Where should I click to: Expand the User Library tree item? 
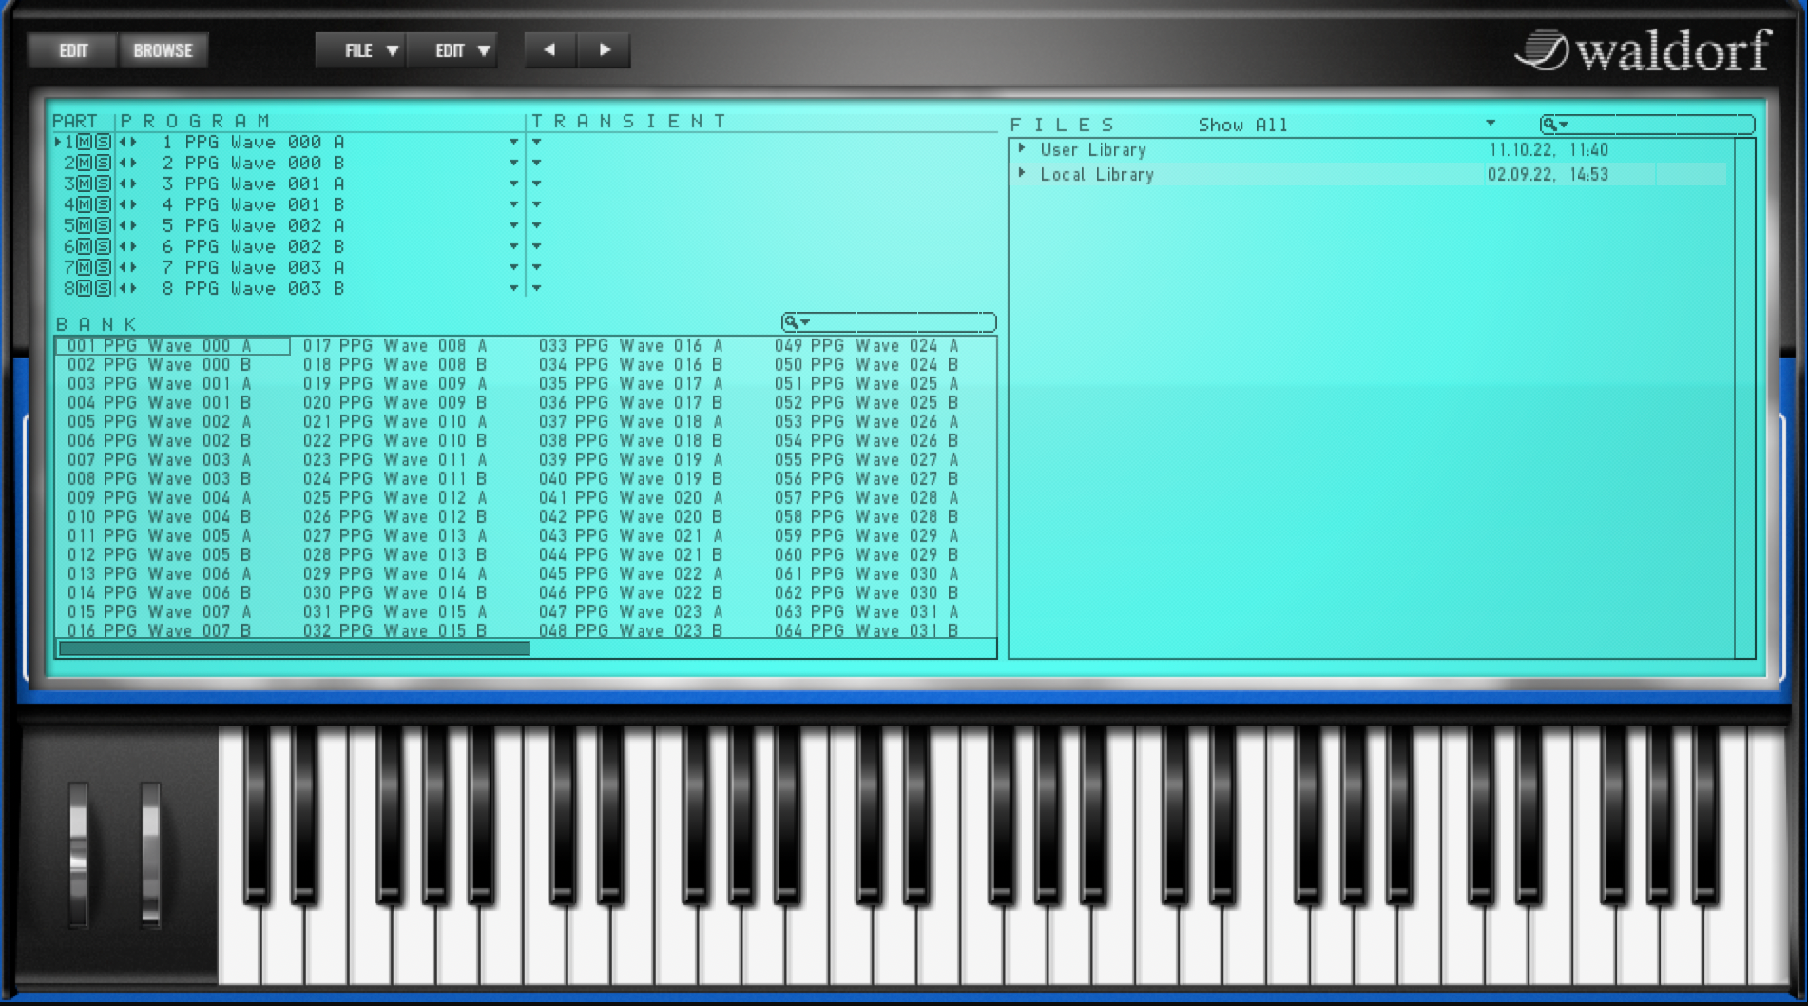(x=1023, y=149)
